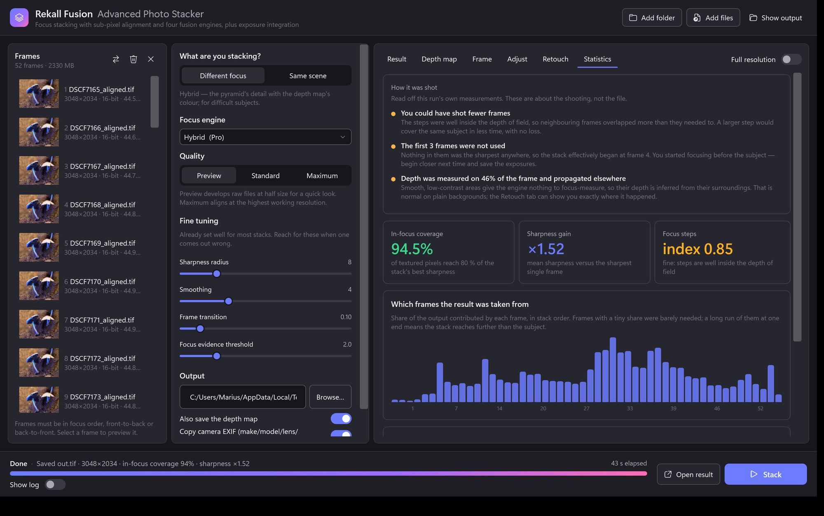Viewport: 824px width, 516px height.
Task: Click the 'Saved out.tif' status message
Action: point(143,464)
